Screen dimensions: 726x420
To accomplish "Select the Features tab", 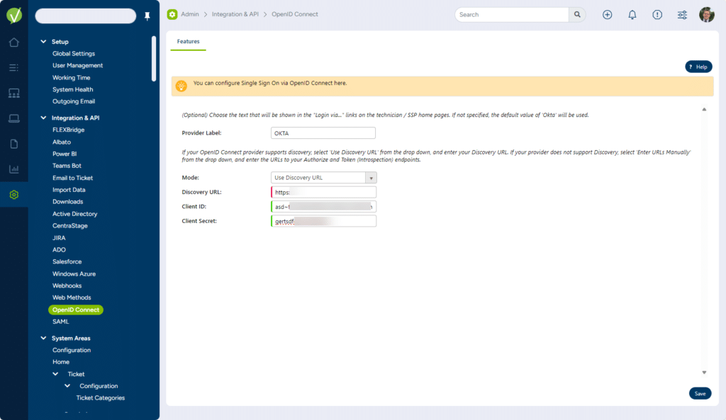I will (188, 42).
